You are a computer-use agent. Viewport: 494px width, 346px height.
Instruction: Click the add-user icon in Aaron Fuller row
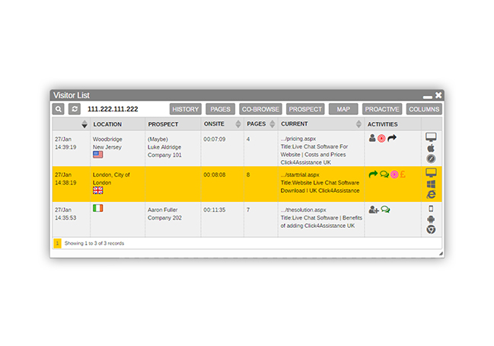373,210
